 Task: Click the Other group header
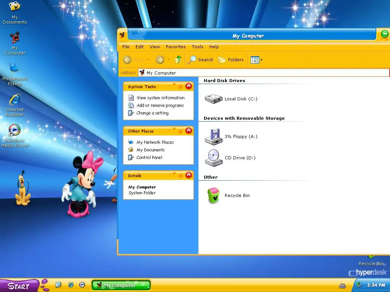click(x=211, y=177)
